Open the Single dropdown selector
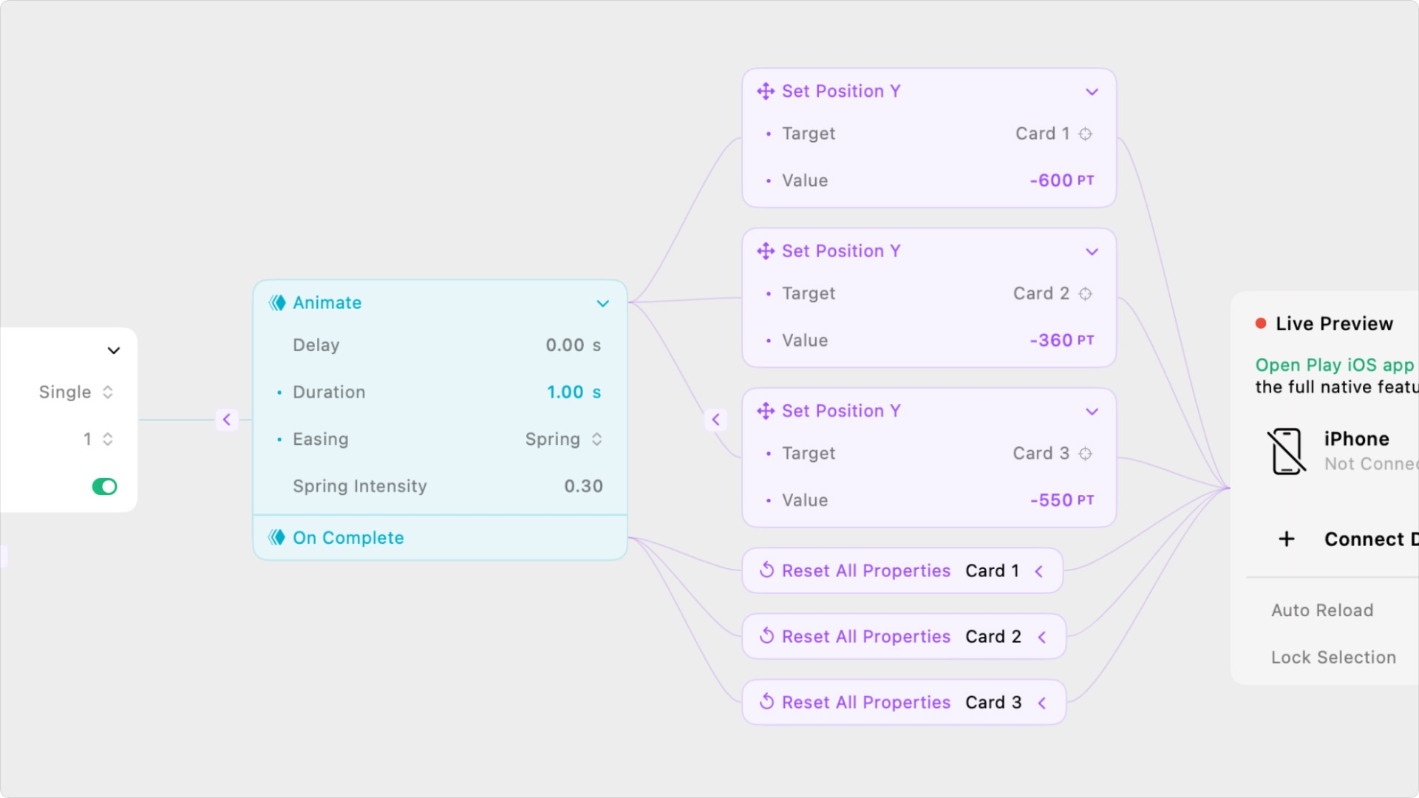Image resolution: width=1419 pixels, height=798 pixels. tap(76, 392)
